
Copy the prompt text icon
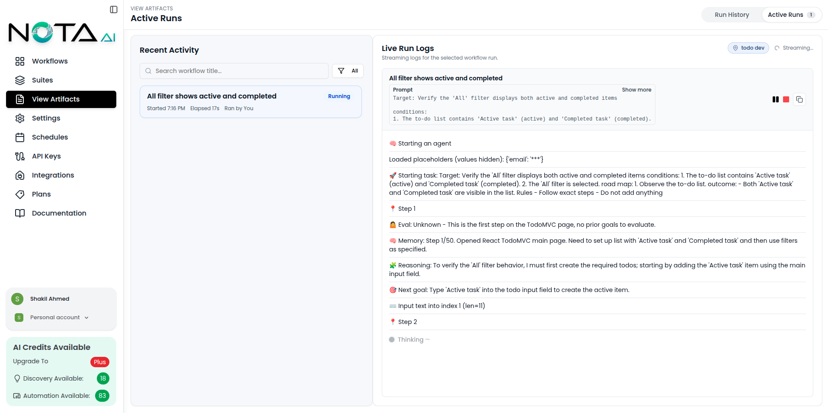[799, 99]
